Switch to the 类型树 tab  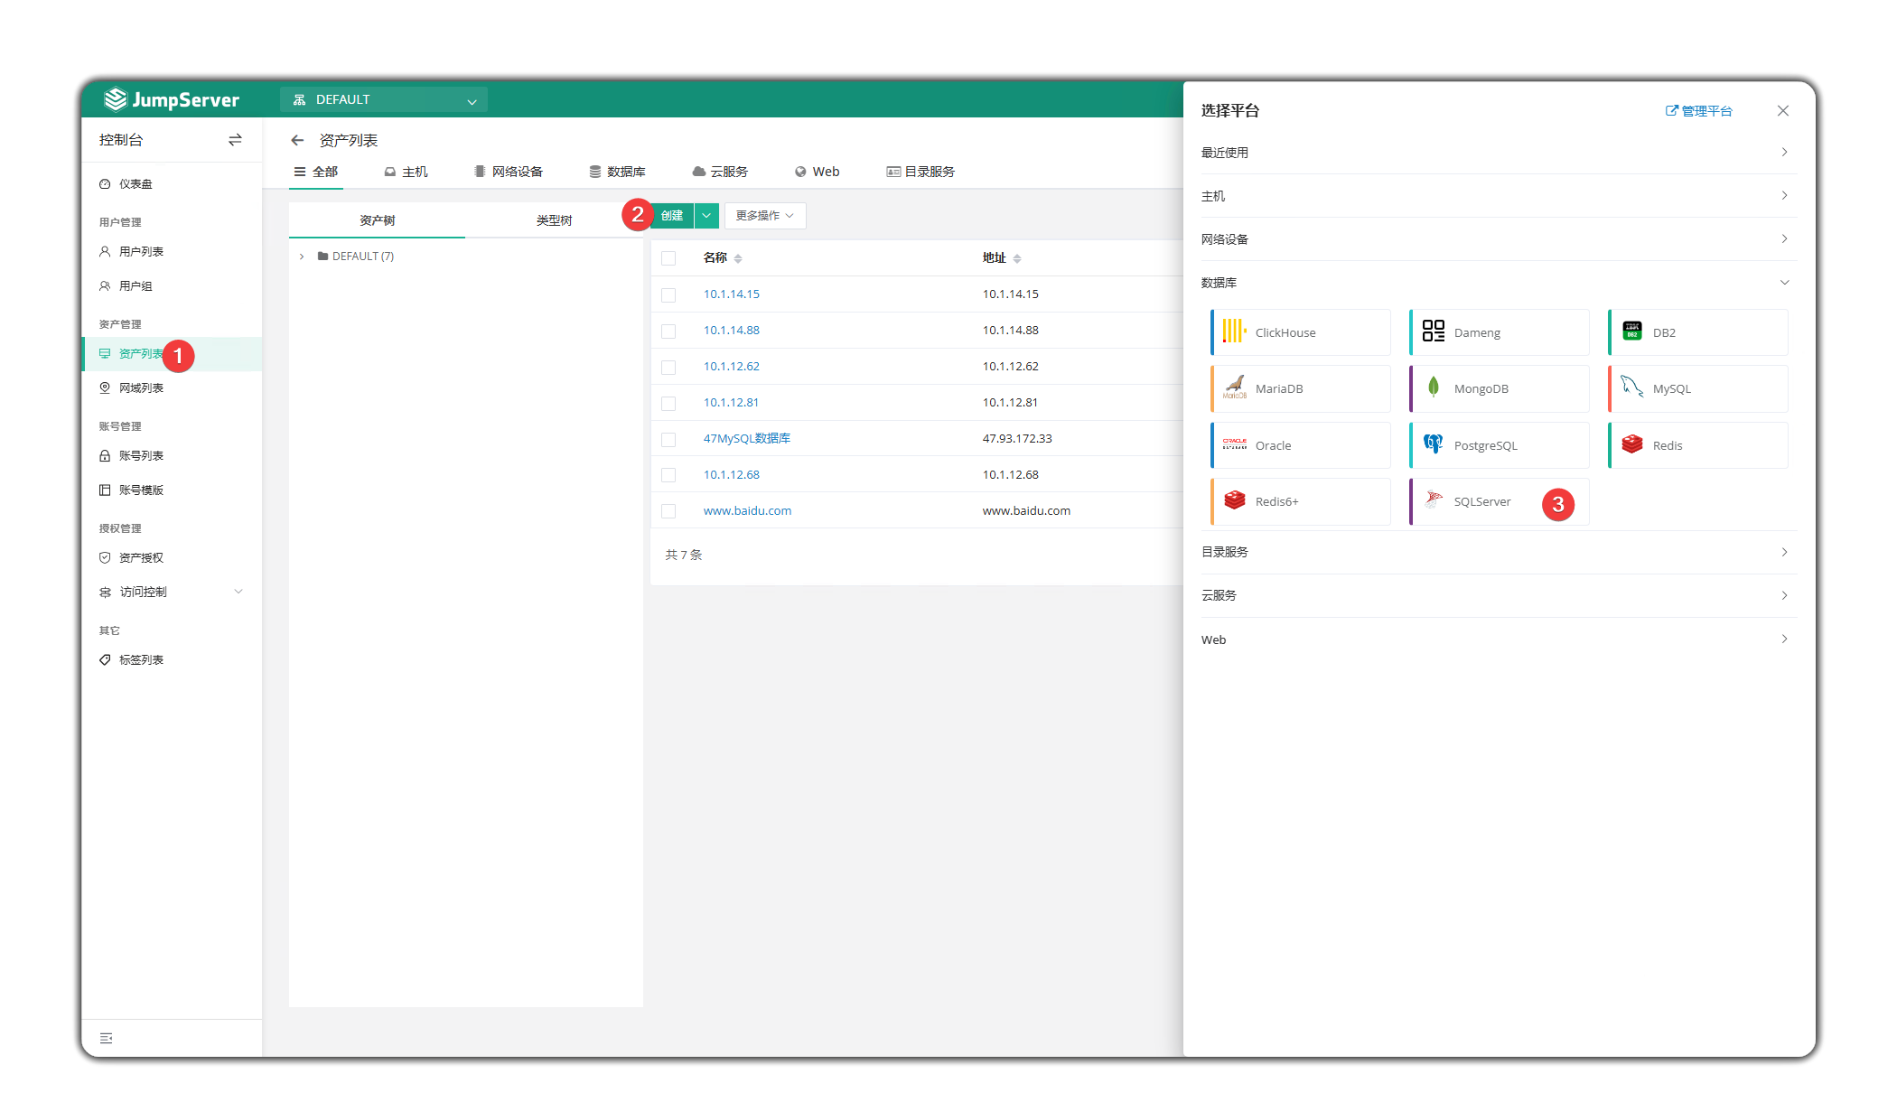pyautogui.click(x=554, y=220)
